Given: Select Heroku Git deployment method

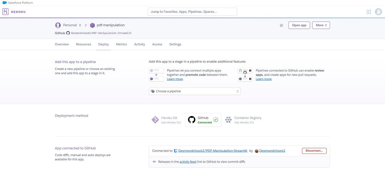Looking at the screenshot, I should tap(166, 120).
